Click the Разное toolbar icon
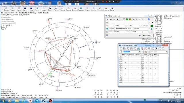184x103 pixels. 68,9
